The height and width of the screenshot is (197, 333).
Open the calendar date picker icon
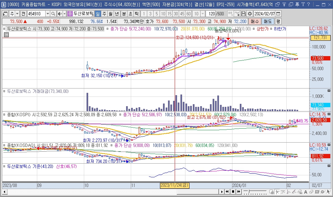(x=278, y=14)
